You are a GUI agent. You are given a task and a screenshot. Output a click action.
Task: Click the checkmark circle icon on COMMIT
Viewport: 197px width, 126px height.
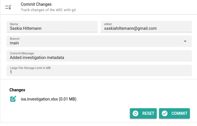click(x=164, y=113)
